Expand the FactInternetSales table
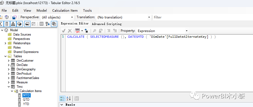Viewport: 253px width, 107px height. tap(9, 78)
